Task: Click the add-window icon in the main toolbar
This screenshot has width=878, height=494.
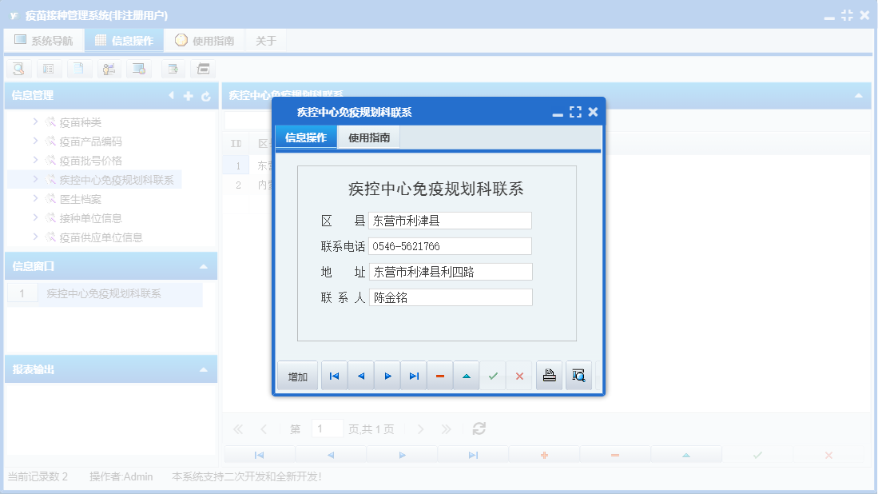Action: [172, 69]
